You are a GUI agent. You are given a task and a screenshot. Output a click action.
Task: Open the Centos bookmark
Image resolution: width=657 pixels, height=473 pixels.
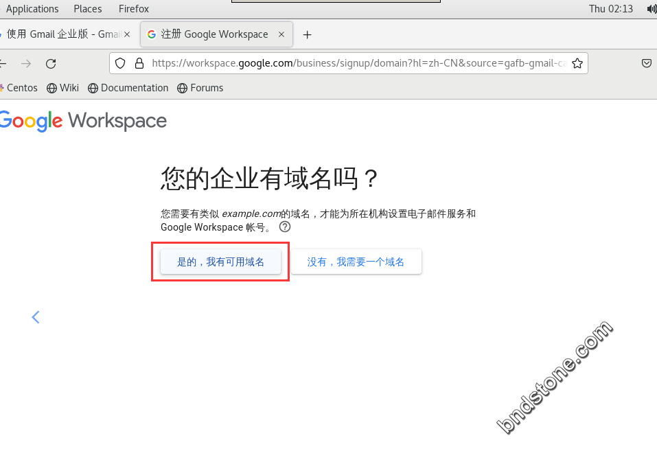(19, 88)
